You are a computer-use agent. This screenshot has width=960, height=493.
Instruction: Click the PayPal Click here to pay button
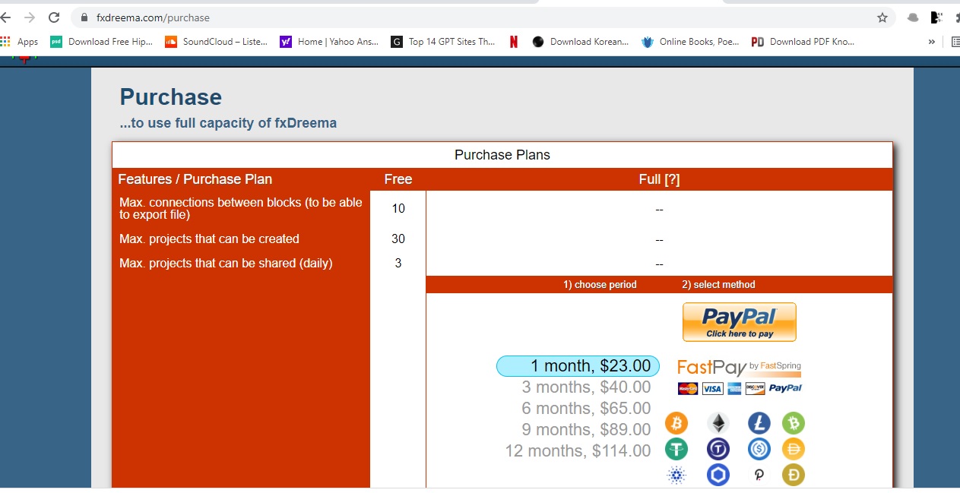739,322
